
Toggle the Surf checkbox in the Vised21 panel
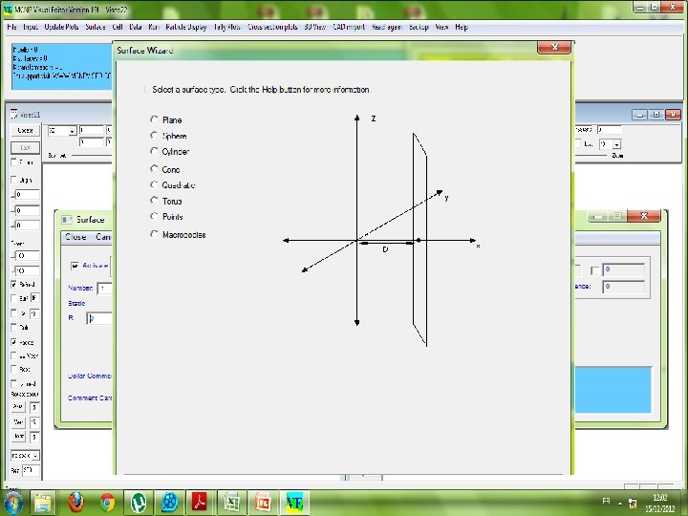(14, 298)
